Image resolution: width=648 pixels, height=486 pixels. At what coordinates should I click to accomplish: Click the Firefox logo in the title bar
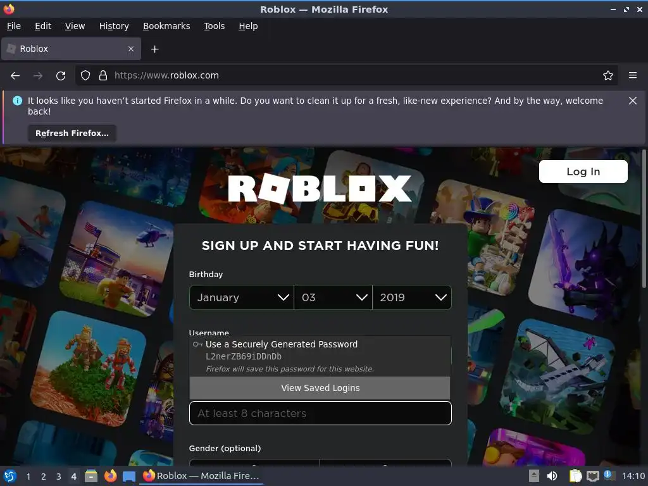[x=9, y=9]
